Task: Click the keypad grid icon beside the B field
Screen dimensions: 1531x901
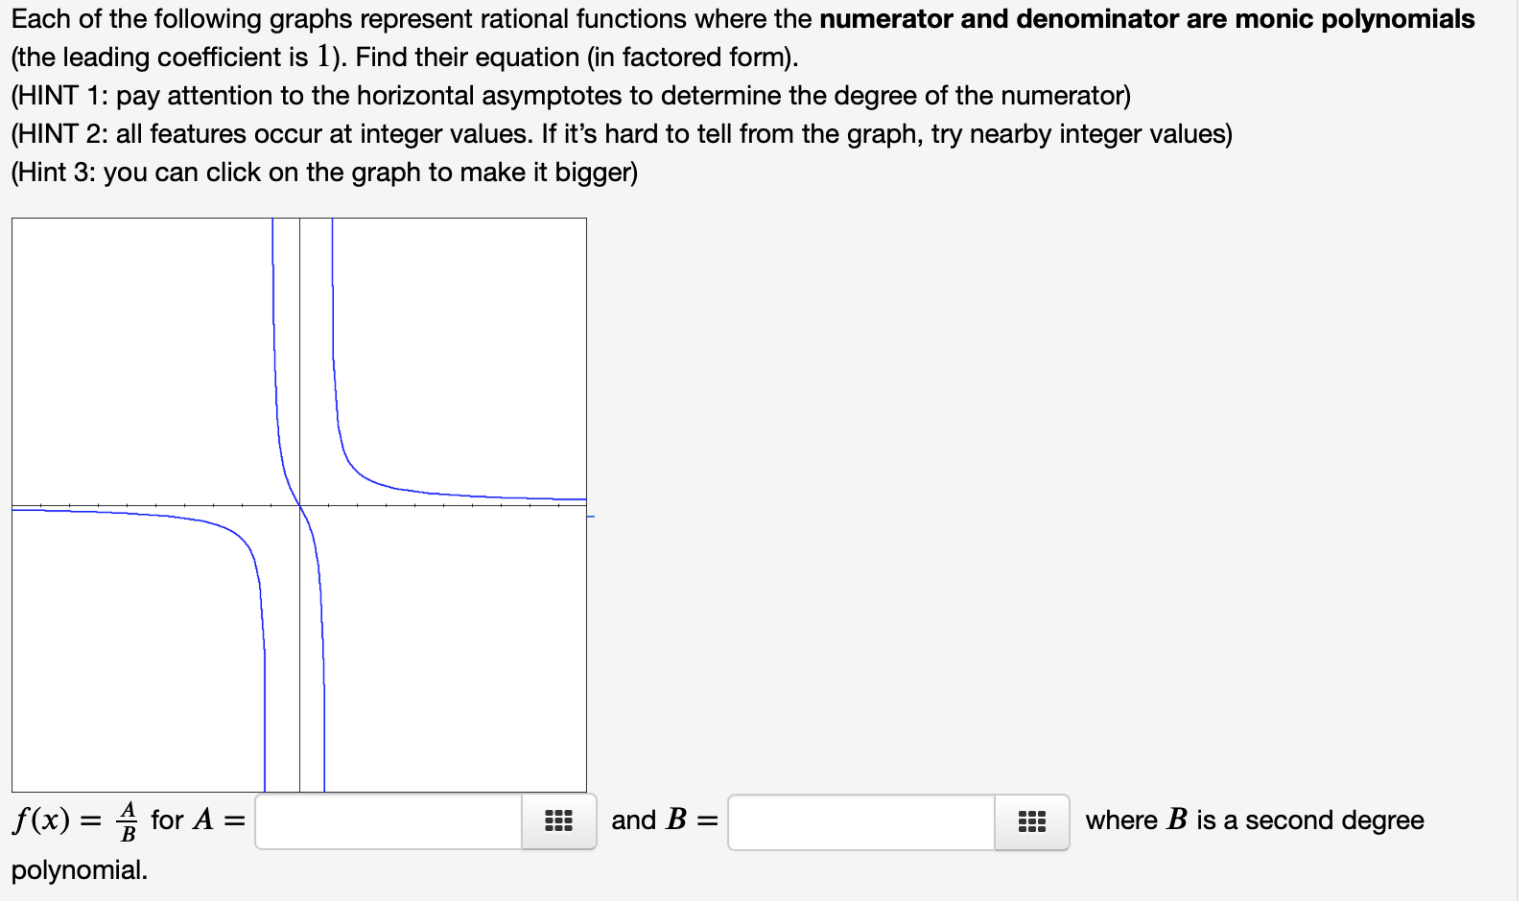Action: pos(1031,821)
